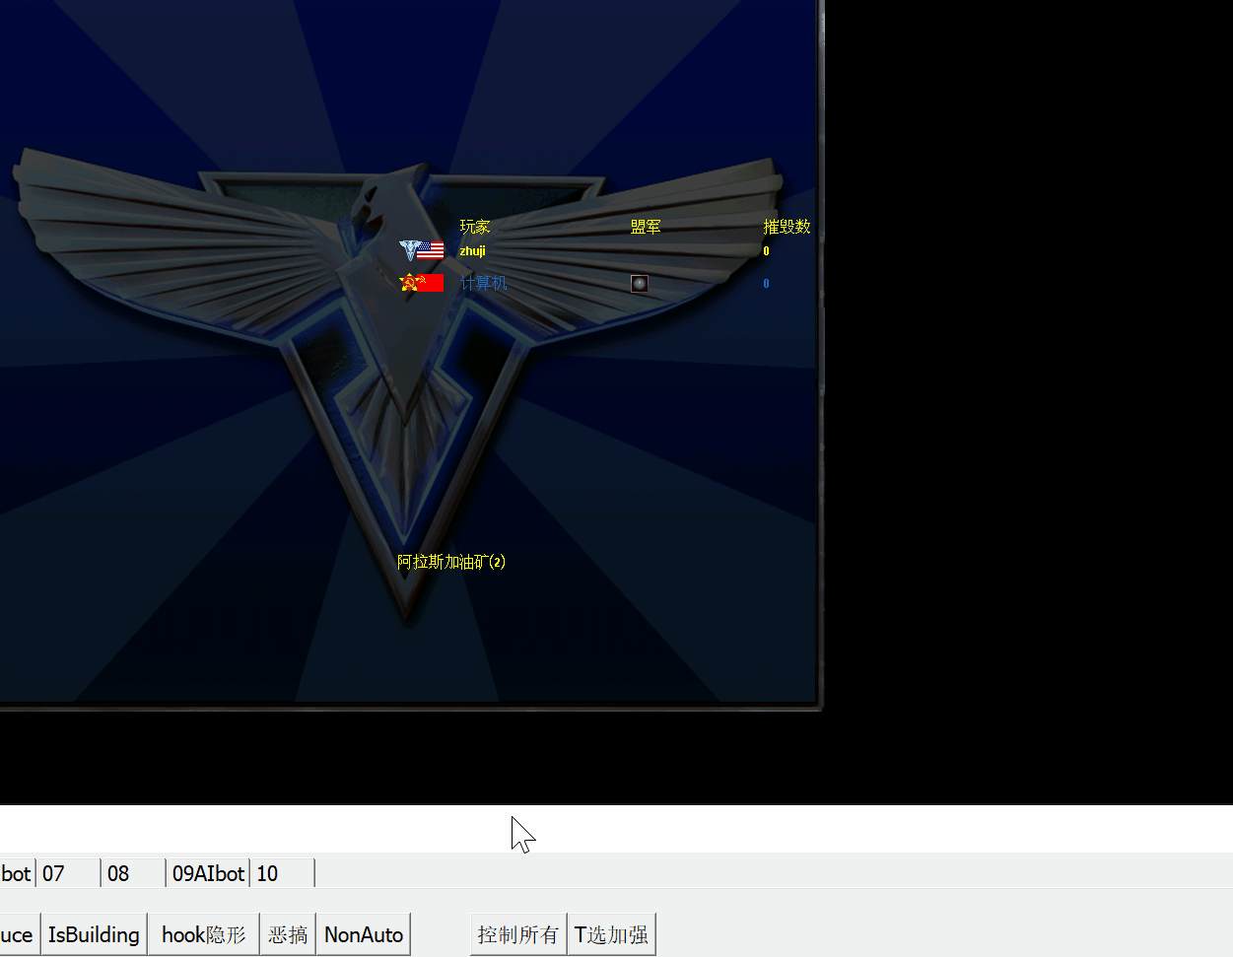Click the 玩家 column header
1233x957 pixels.
475,227
